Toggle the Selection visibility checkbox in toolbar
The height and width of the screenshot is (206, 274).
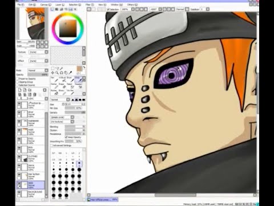pos(108,9)
